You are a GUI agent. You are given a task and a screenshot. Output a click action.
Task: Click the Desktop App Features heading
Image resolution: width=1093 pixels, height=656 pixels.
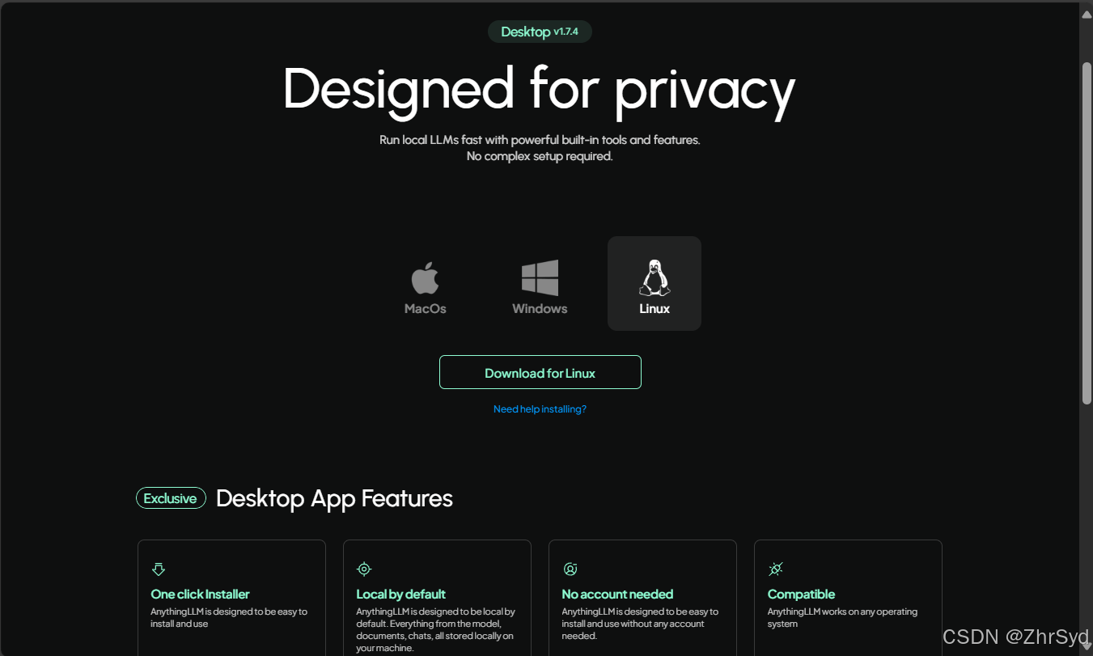pos(334,498)
